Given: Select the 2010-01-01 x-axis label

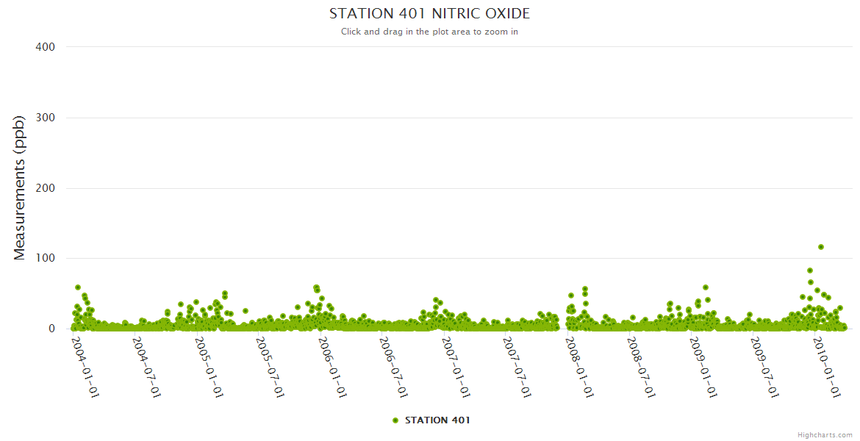Looking at the screenshot, I should click(x=827, y=367).
